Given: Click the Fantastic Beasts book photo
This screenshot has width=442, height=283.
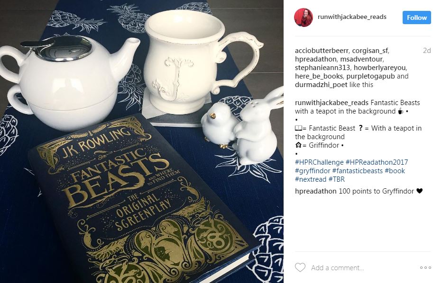Looking at the screenshot, I should point(142,141).
